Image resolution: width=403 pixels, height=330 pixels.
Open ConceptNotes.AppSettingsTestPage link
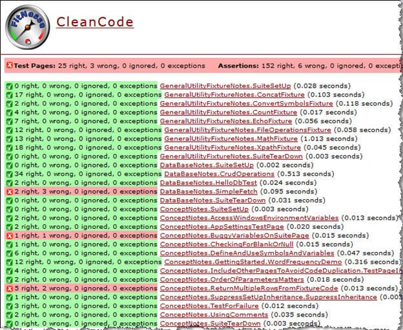tap(222, 227)
